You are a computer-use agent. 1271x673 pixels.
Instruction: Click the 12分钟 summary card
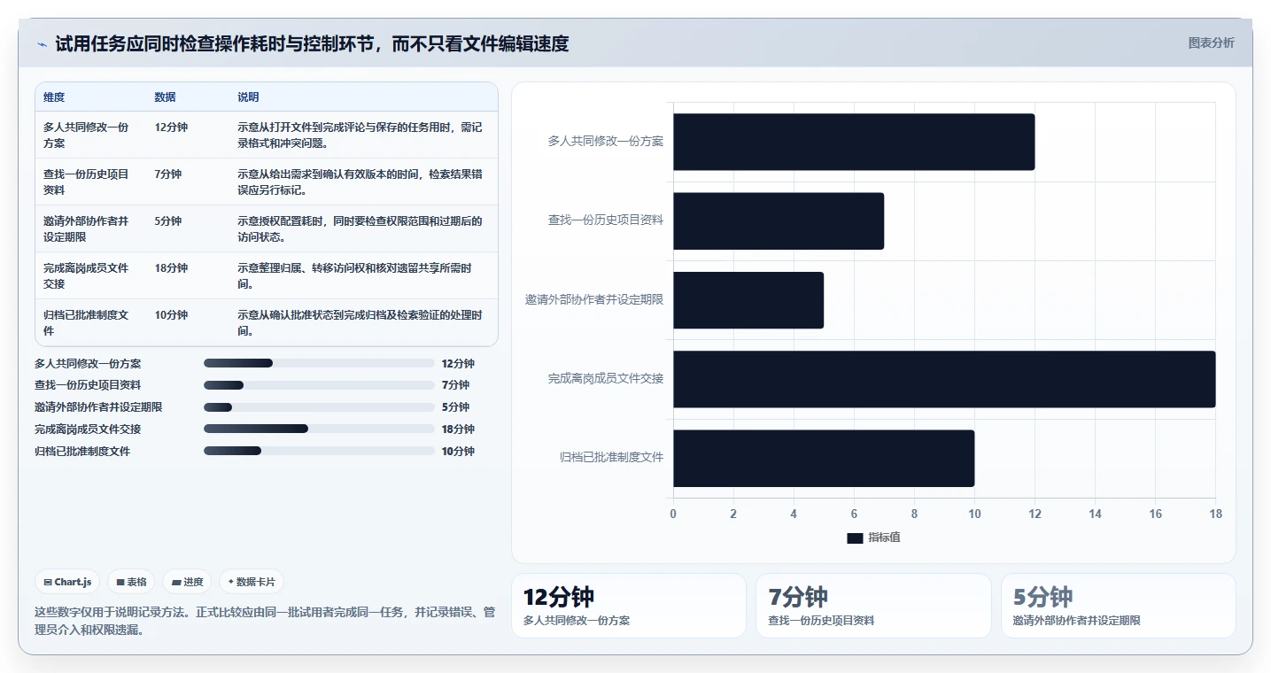[x=629, y=606]
